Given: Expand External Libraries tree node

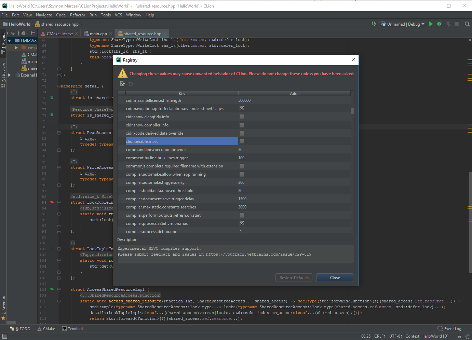Looking at the screenshot, I should click(x=10, y=75).
